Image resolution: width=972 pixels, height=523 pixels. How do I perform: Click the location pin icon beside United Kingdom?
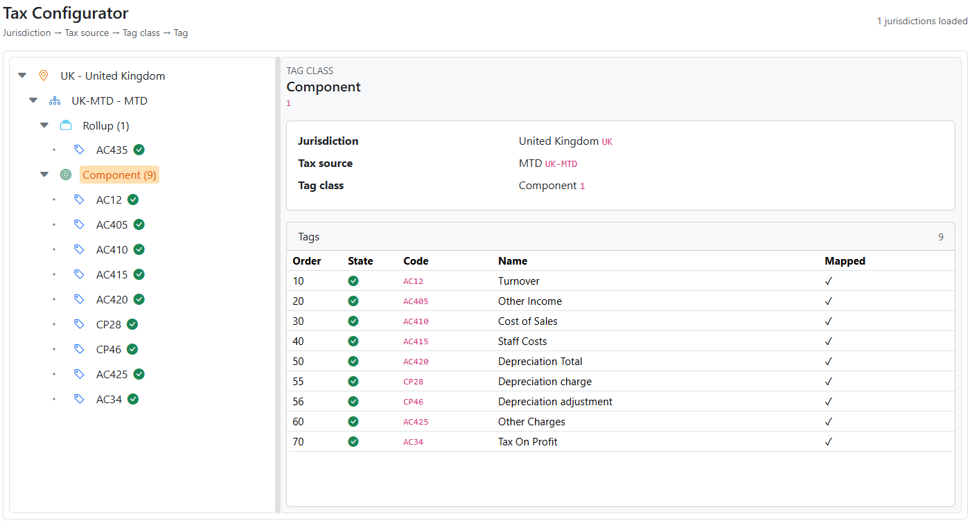pos(44,75)
